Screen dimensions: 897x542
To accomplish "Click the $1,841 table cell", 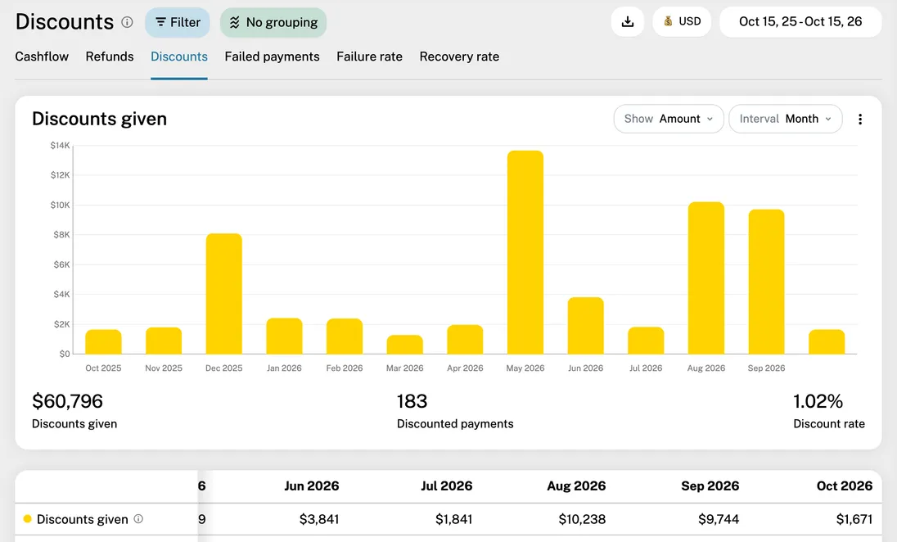I will coord(453,519).
